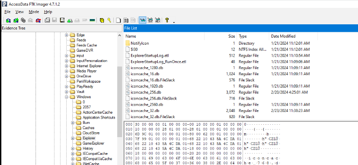Expand the OneDrive folder node
Viewport: 358px width, 165px height.
(x=67, y=77)
